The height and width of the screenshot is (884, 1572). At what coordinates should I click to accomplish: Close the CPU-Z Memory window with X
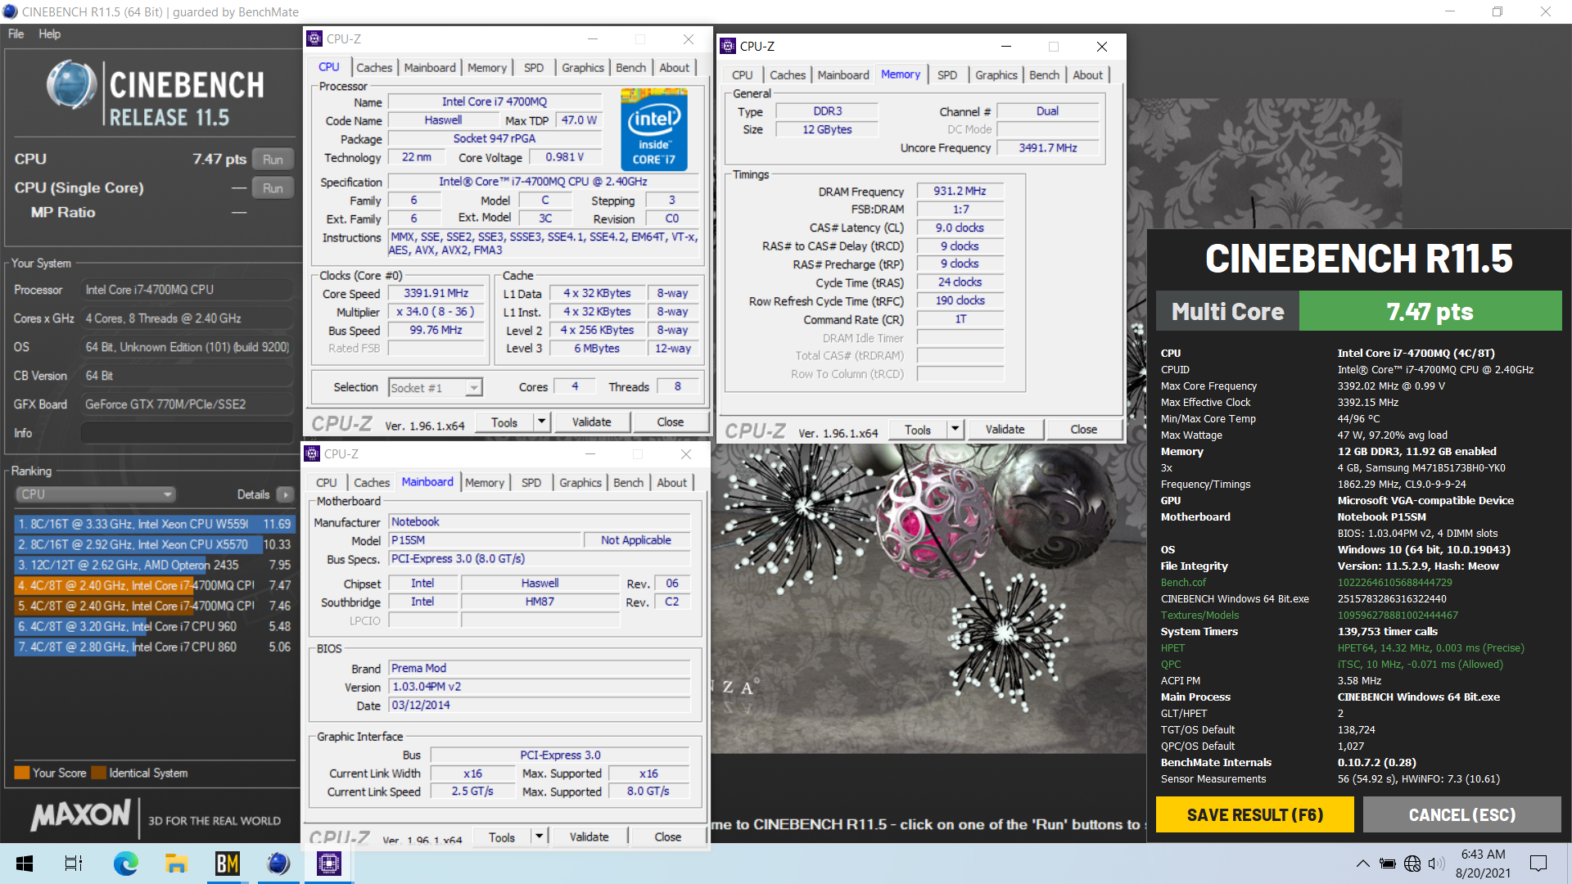click(x=1102, y=47)
